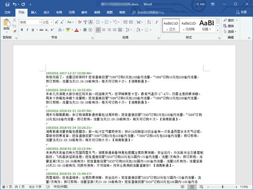Apply the 标题 1 Heading style
Viewport: 253px width, 190px height.
(x=207, y=26)
